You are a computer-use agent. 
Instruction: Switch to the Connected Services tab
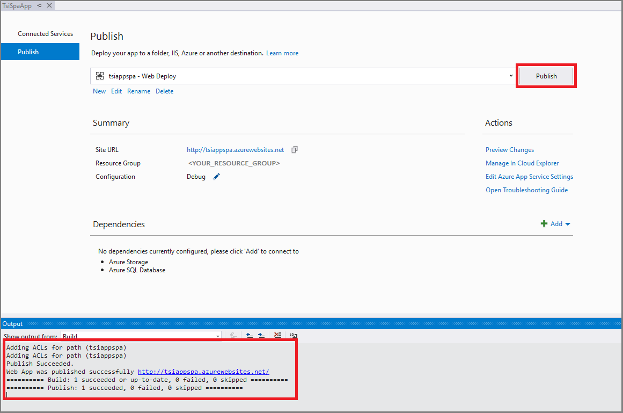point(45,34)
